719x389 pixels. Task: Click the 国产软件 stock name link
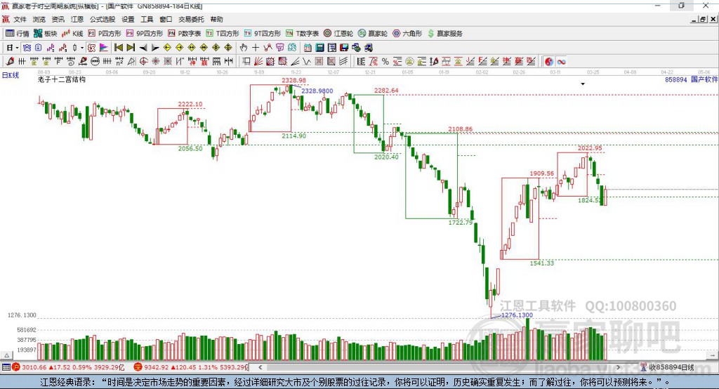click(704, 79)
